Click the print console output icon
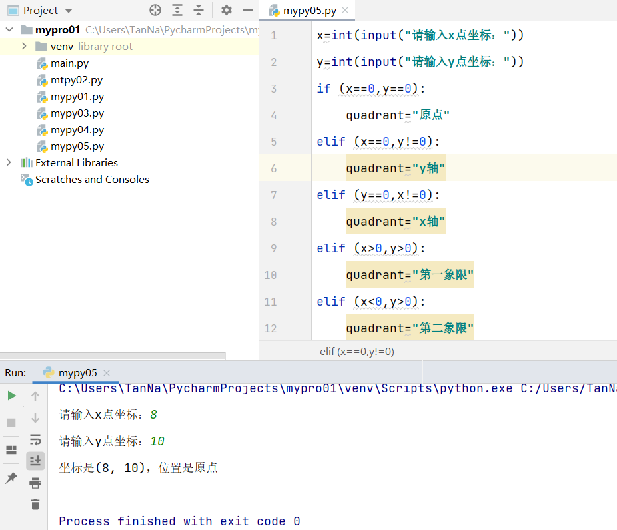Viewport: 617px width, 530px height. click(x=35, y=483)
